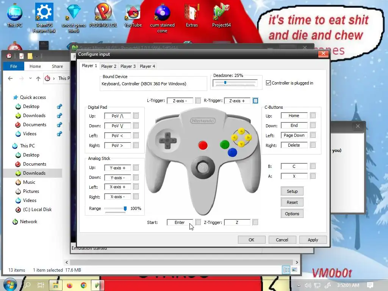388x291 pixels.
Task: Select the Player 1 tab
Action: click(89, 66)
